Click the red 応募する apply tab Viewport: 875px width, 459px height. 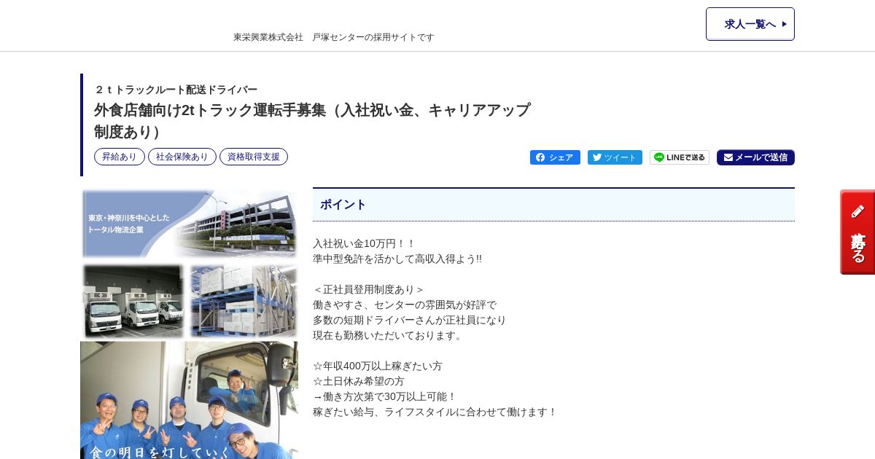(857, 232)
